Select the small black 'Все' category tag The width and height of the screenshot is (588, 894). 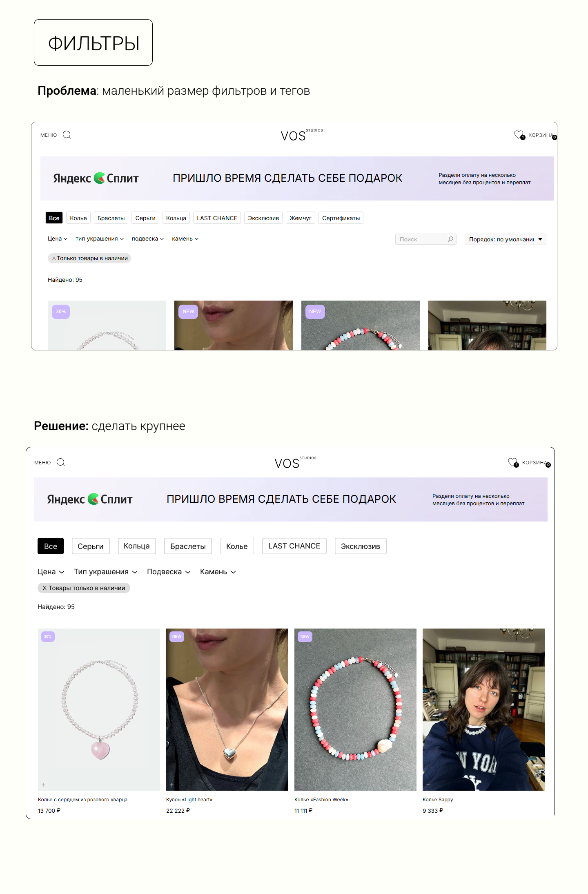point(54,218)
